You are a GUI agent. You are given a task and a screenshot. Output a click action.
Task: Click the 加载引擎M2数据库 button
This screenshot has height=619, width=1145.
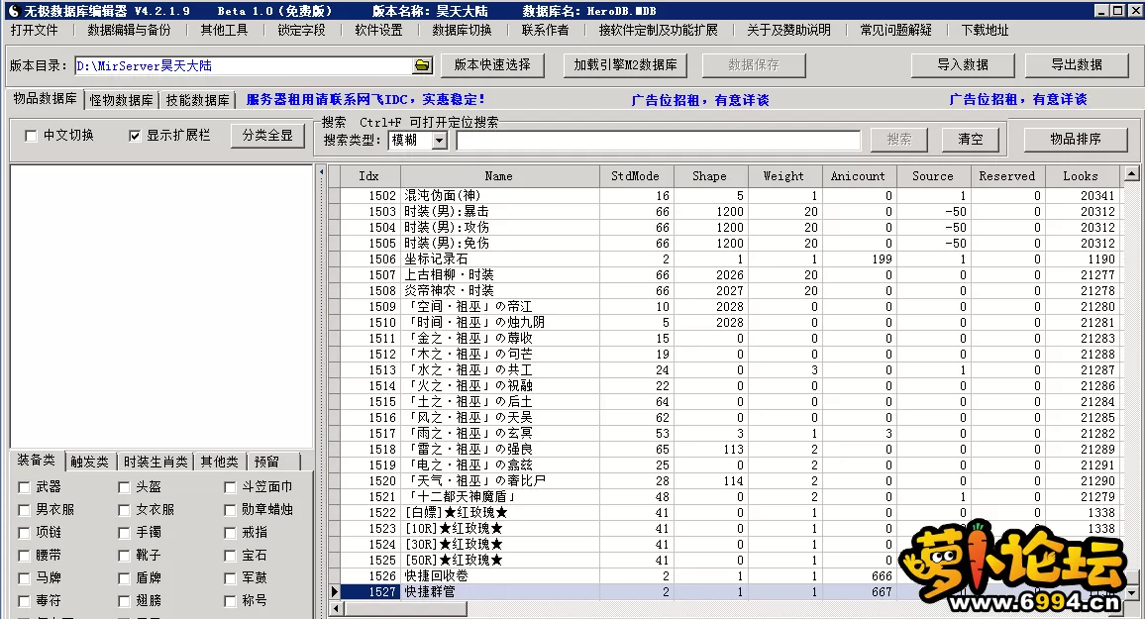pos(625,65)
